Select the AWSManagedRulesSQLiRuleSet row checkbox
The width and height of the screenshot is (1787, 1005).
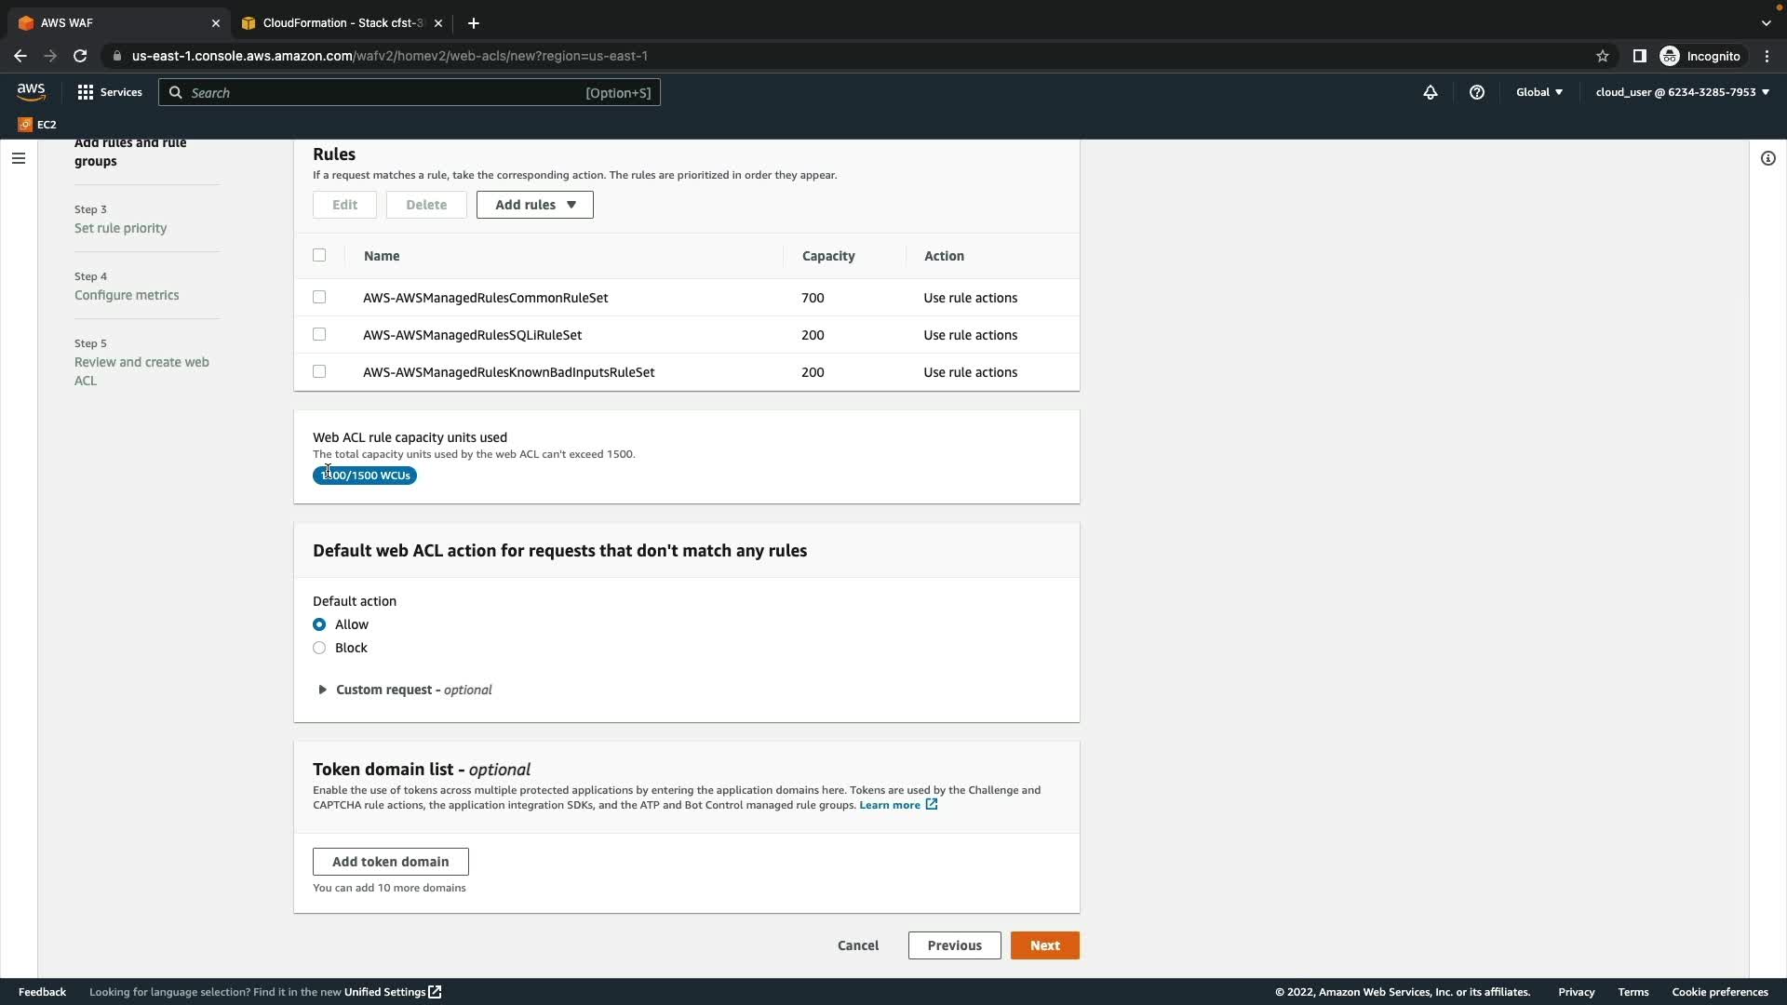point(319,334)
